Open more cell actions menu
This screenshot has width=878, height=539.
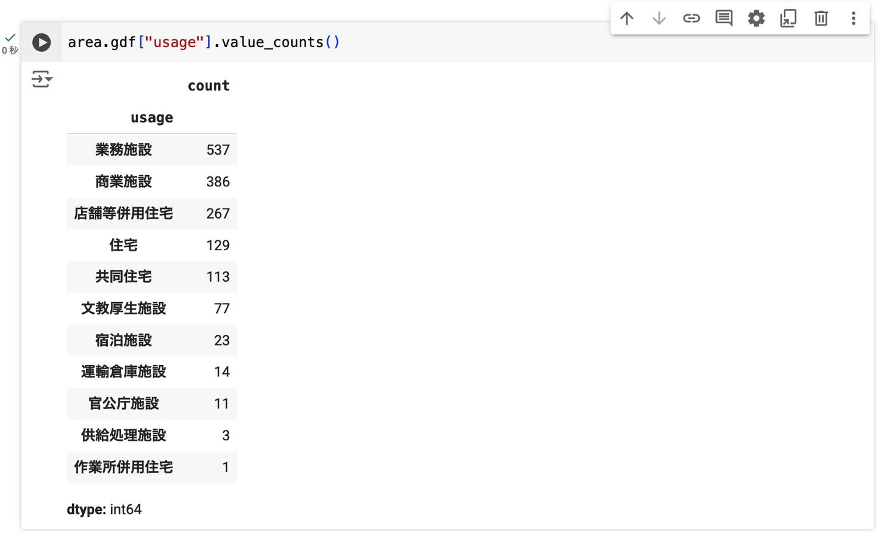[x=854, y=18]
